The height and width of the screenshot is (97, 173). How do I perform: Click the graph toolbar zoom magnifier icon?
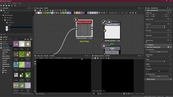point(45,10)
